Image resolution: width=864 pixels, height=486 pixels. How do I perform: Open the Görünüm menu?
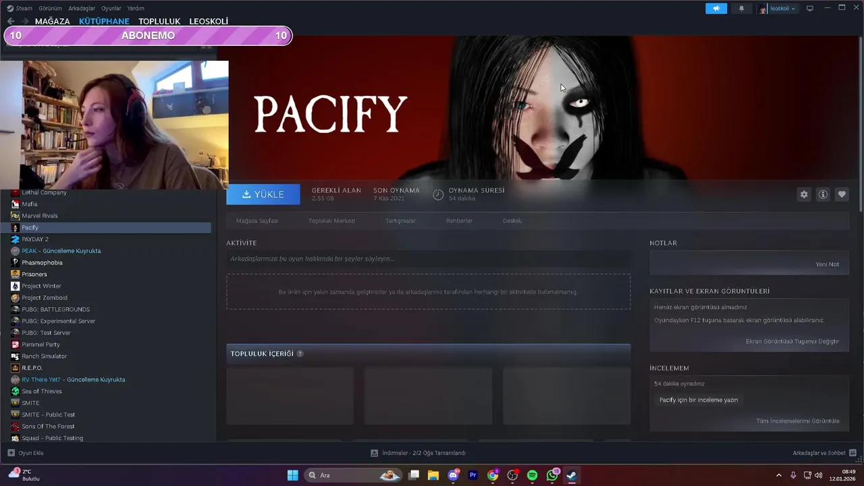pos(50,8)
